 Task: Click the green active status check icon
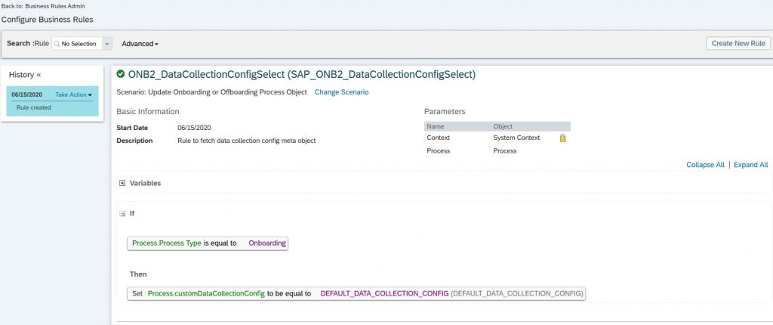click(x=120, y=75)
